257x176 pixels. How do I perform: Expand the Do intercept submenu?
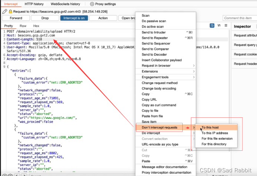[x=166, y=133]
